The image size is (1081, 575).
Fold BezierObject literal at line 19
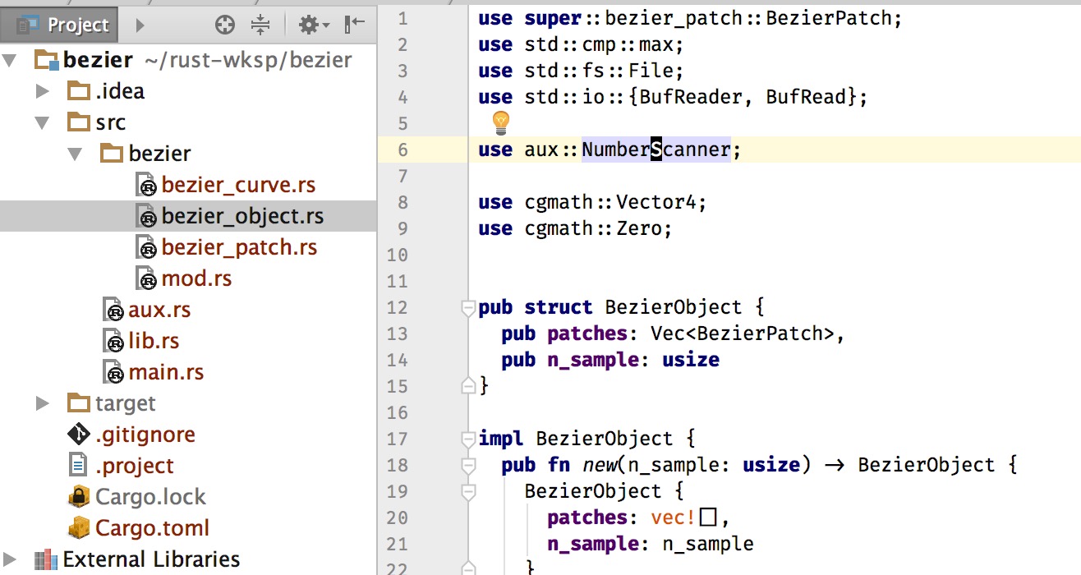[468, 492]
